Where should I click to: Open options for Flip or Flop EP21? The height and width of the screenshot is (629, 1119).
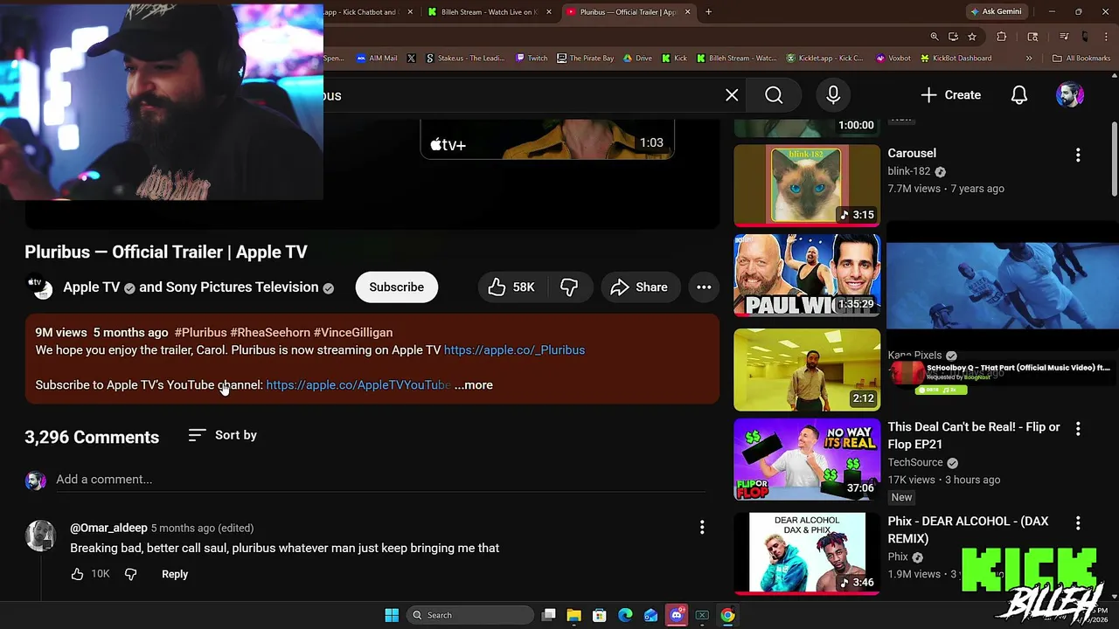pos(1078,428)
